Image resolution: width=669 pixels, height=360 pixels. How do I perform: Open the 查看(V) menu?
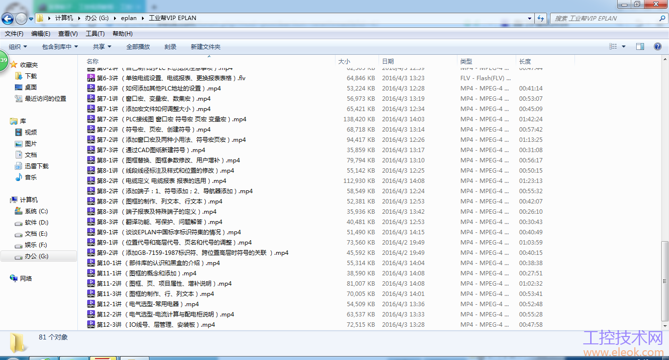pos(68,34)
